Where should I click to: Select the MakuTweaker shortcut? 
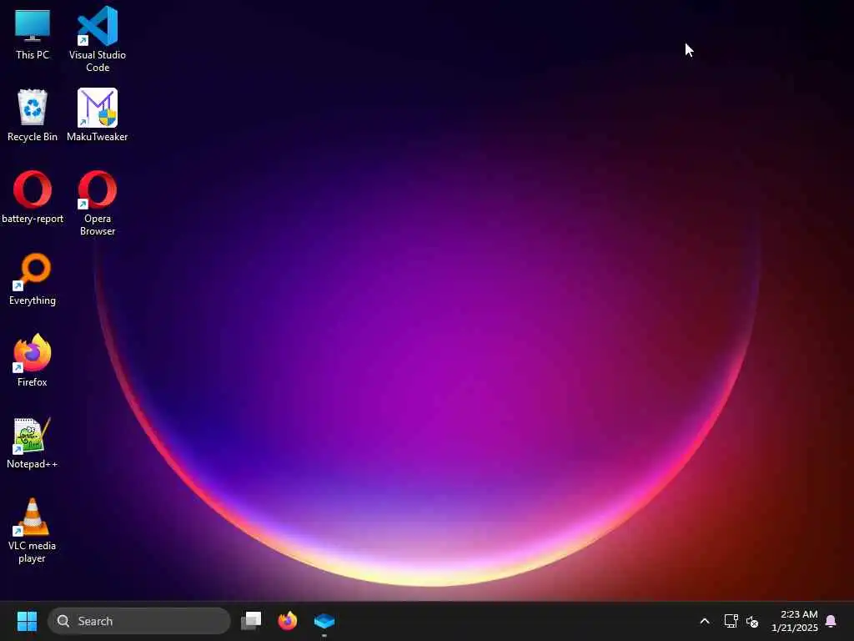pyautogui.click(x=98, y=115)
